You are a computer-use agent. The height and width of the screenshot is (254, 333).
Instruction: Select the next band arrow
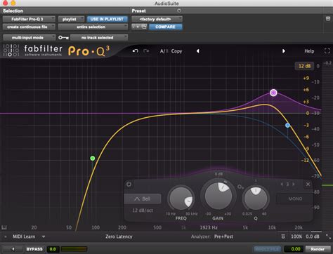[x=294, y=185]
